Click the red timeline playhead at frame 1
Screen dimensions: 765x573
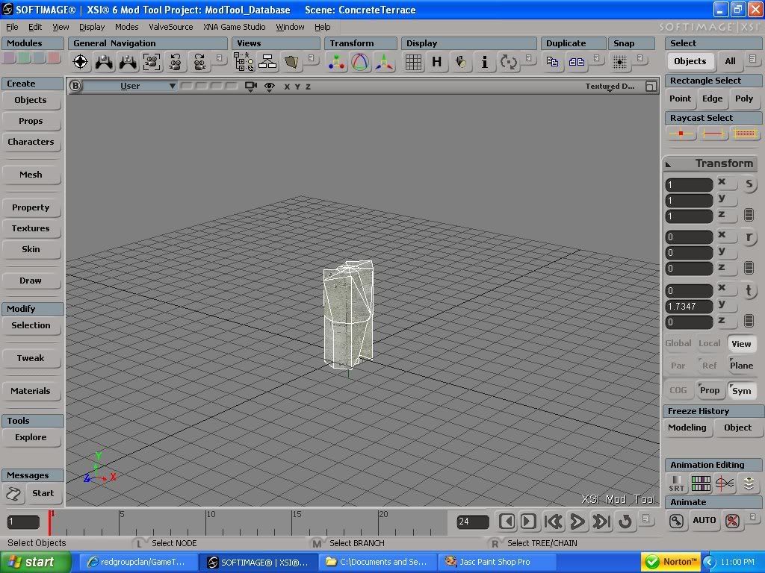[x=49, y=522]
